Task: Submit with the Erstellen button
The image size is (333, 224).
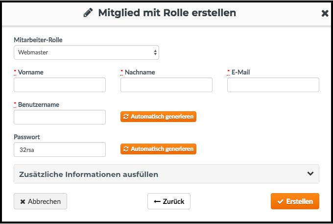Action: (x=295, y=201)
